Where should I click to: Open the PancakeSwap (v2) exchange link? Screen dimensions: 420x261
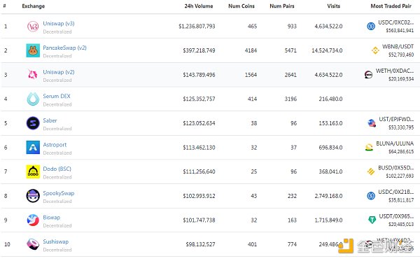point(64,48)
